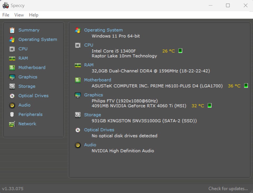Viewport: 253px width, 193px height.
Task: Open the Operating System heading link
Action: [103, 30]
